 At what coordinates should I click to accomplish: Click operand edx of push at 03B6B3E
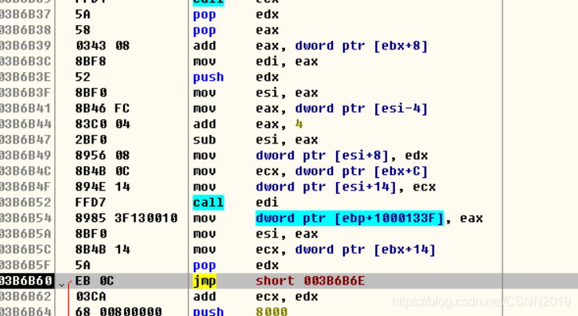(267, 77)
